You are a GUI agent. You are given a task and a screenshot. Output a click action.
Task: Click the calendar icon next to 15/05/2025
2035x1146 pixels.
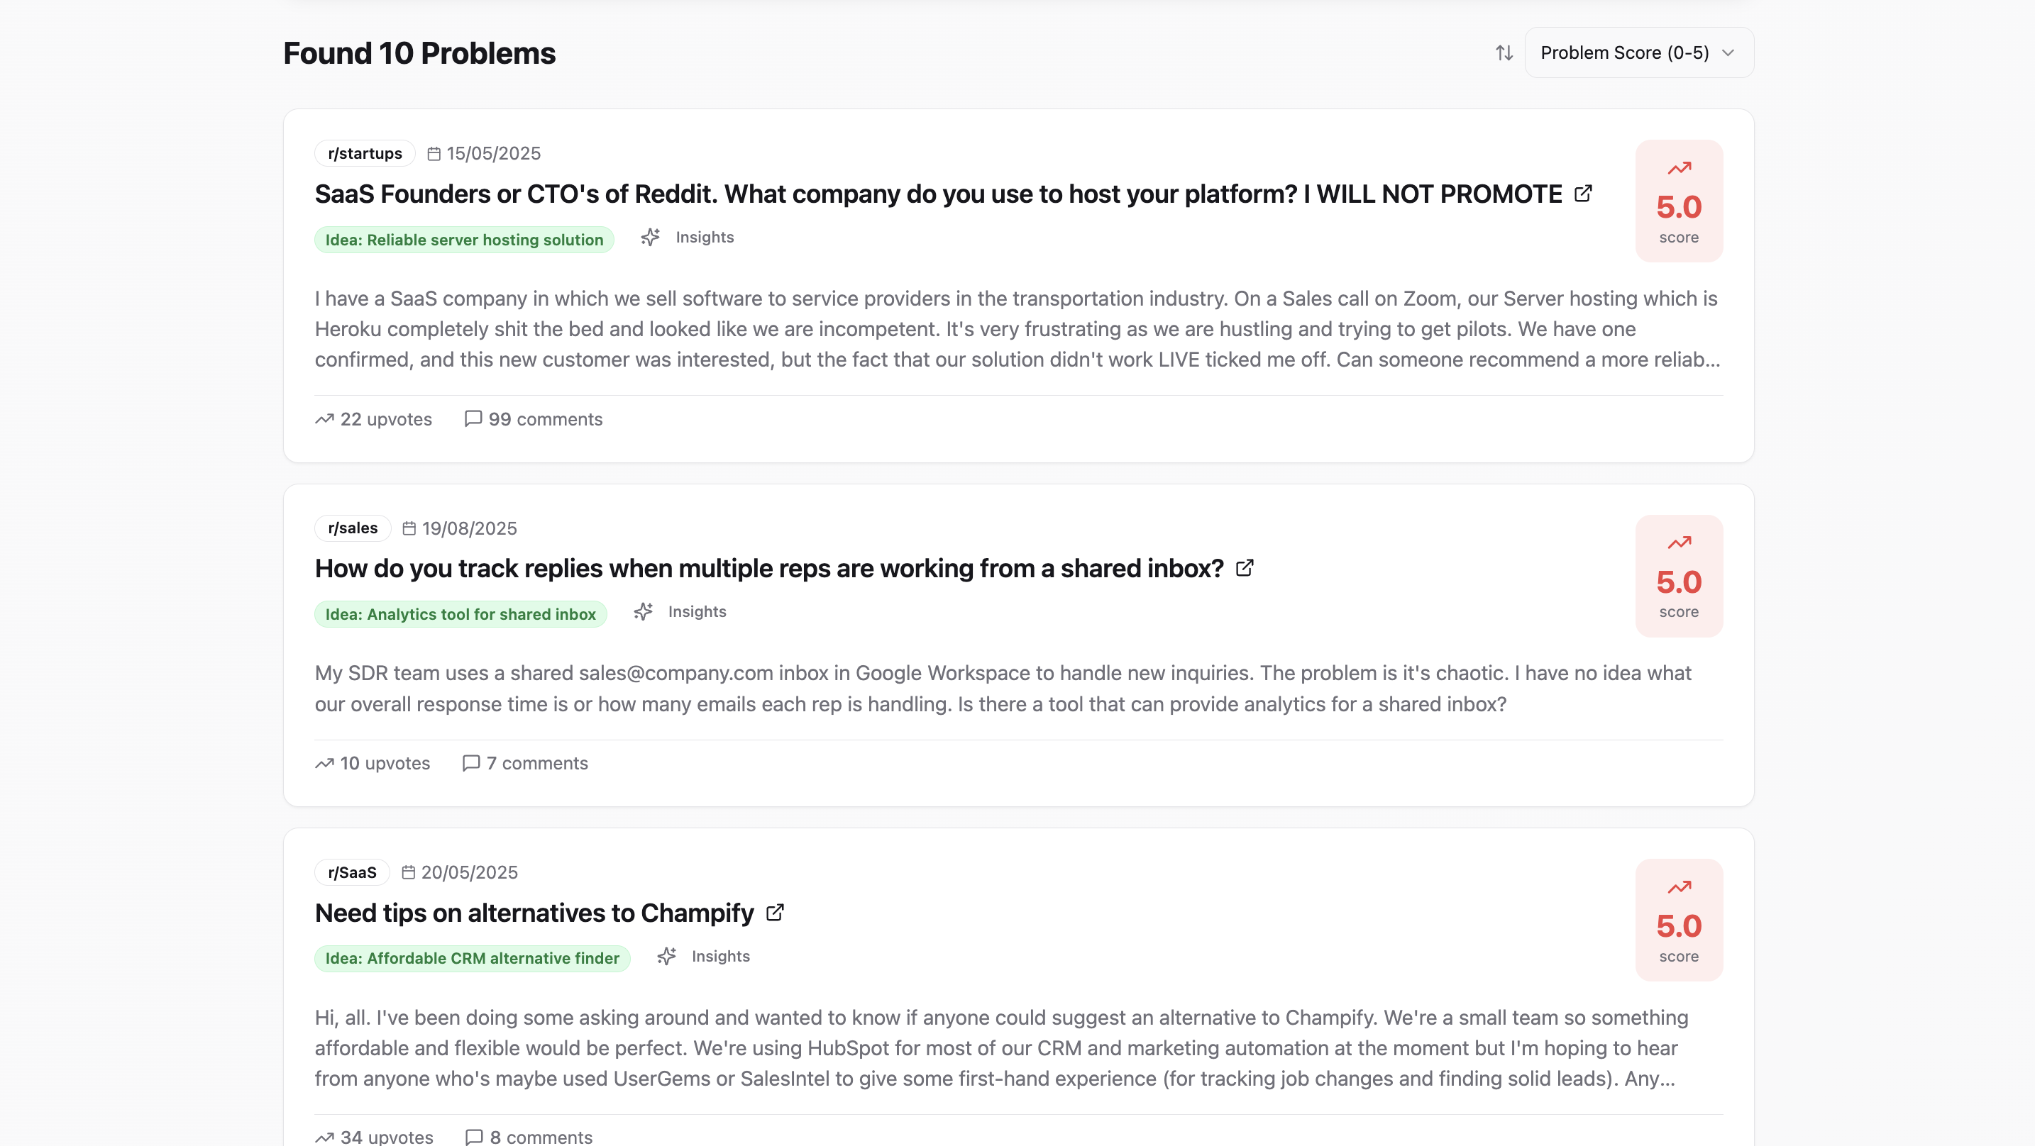[x=433, y=153]
